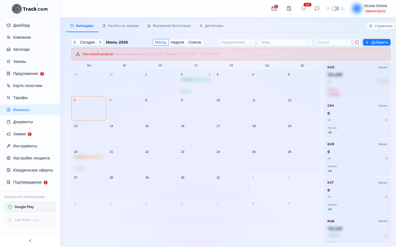Click the EUR balance card
396x247 pixels.
[x=358, y=158]
